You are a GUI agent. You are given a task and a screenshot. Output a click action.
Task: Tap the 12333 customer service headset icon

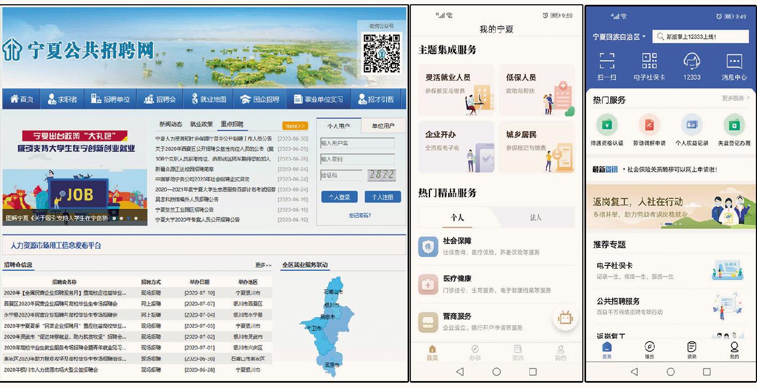(x=692, y=61)
